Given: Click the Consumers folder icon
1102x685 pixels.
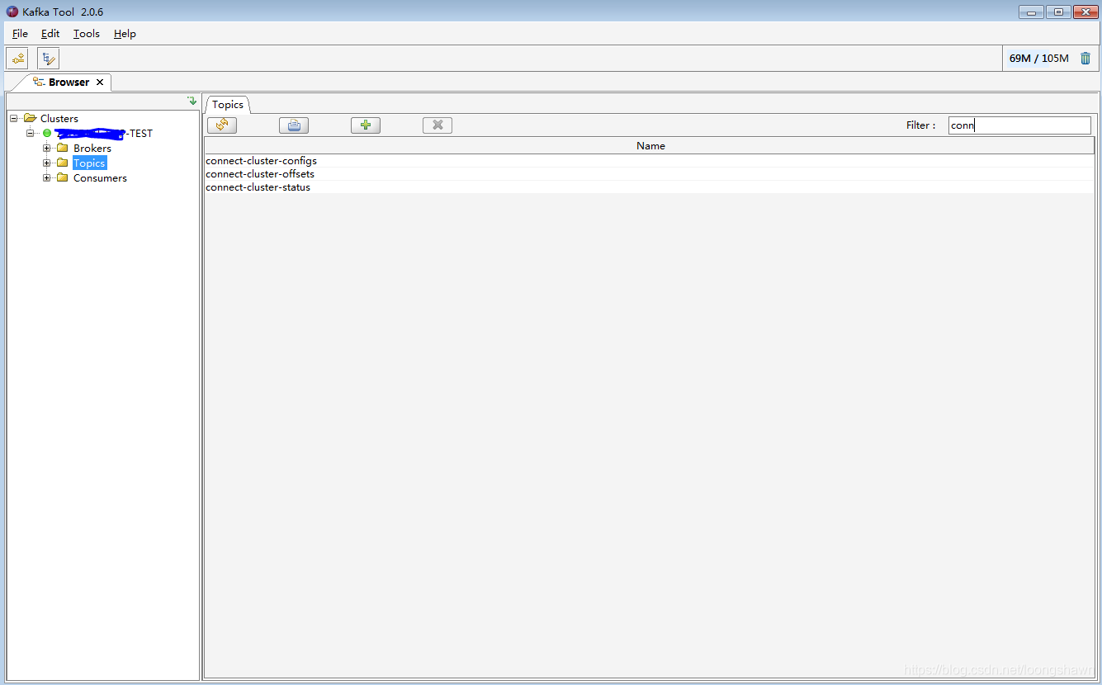Looking at the screenshot, I should (x=63, y=177).
